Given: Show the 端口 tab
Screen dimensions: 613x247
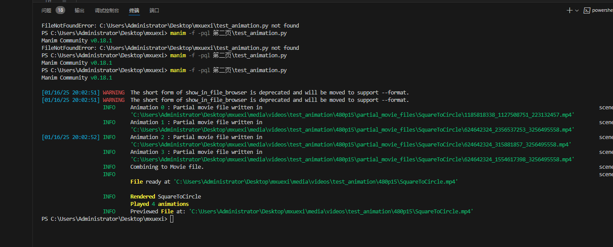Looking at the screenshot, I should tap(154, 10).
